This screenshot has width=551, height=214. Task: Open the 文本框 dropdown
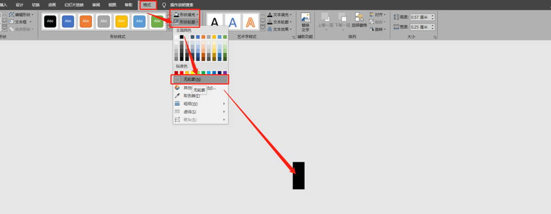[20, 22]
